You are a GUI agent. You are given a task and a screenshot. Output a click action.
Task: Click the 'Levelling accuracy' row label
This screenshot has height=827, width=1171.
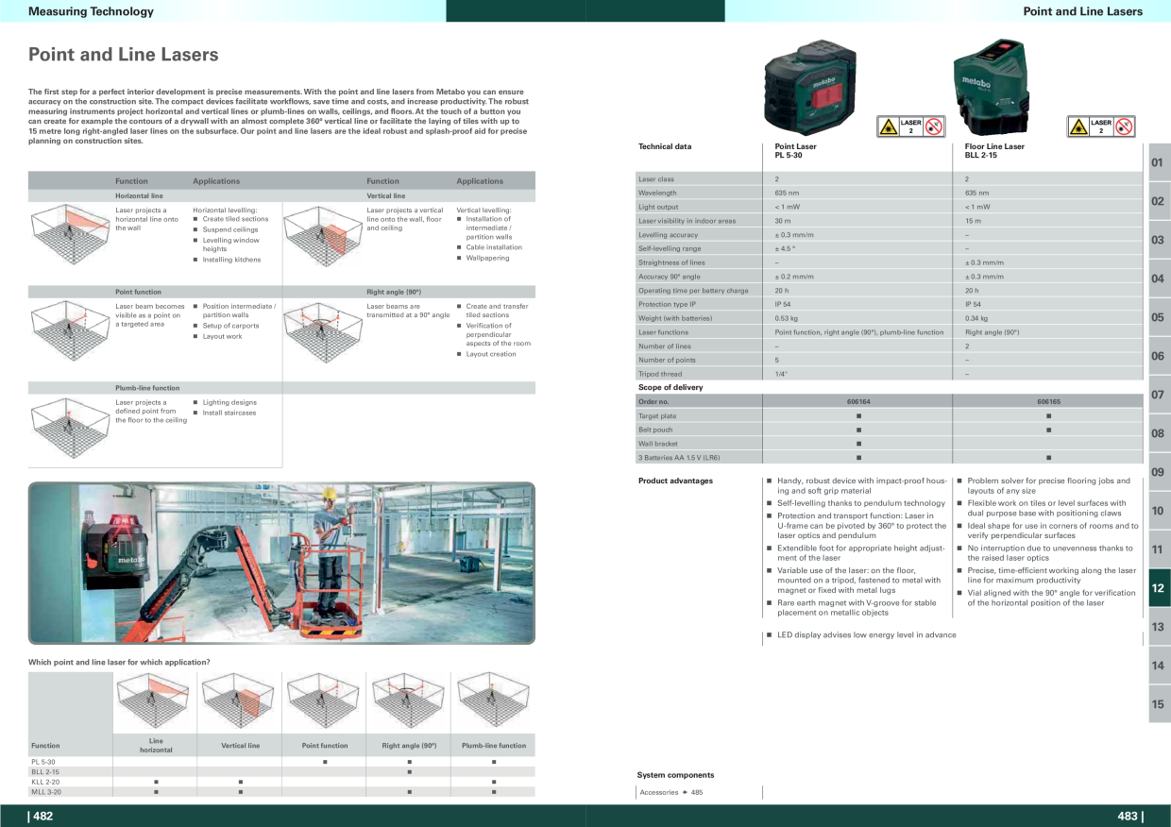click(668, 234)
